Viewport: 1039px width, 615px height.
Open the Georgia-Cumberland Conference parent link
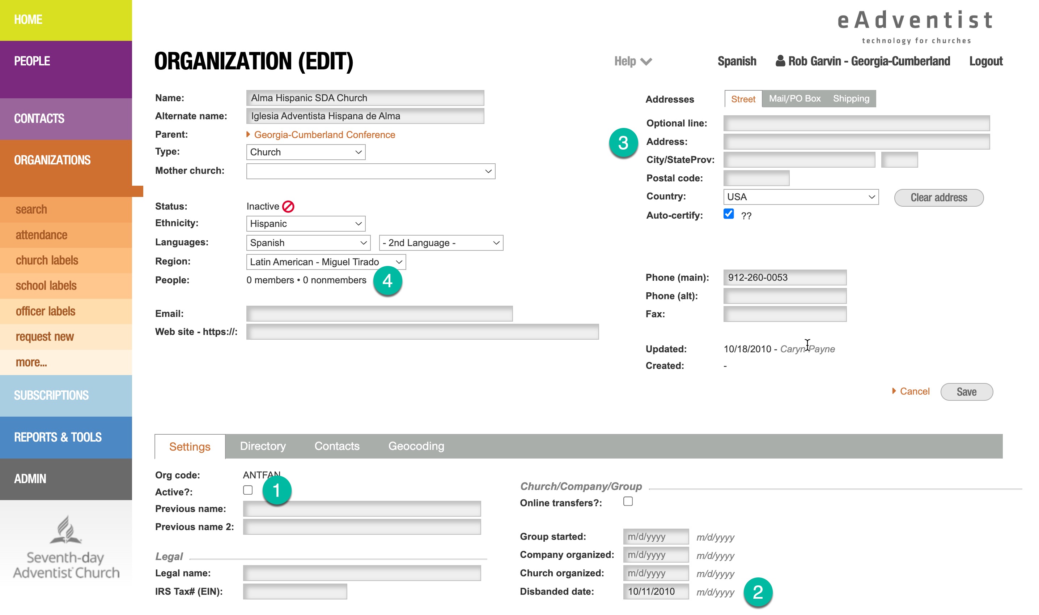324,135
